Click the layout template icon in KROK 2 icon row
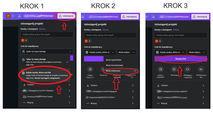This screenshot has height=113, width=213. click(x=90, y=69)
